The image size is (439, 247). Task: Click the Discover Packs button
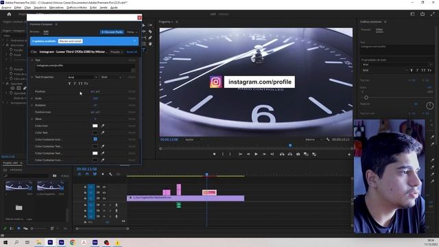(112, 32)
